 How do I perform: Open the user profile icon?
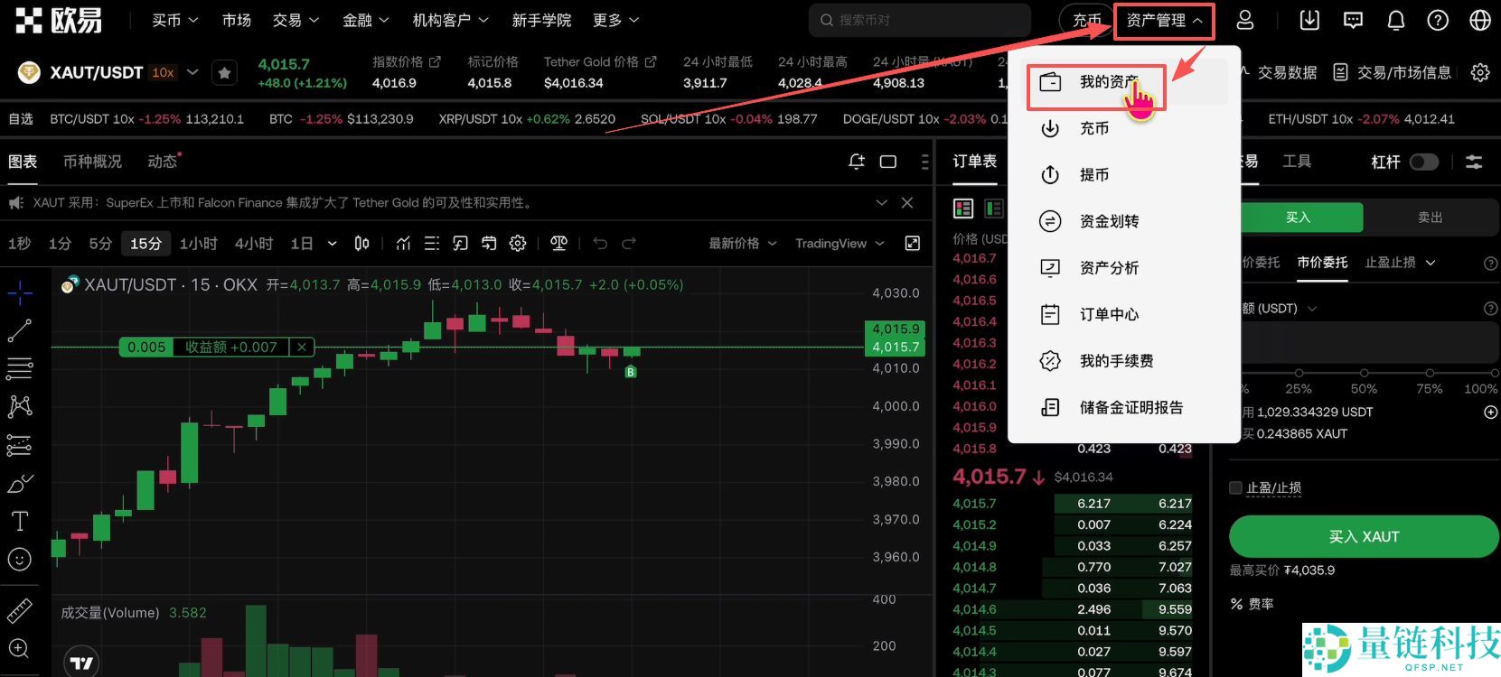[1245, 20]
